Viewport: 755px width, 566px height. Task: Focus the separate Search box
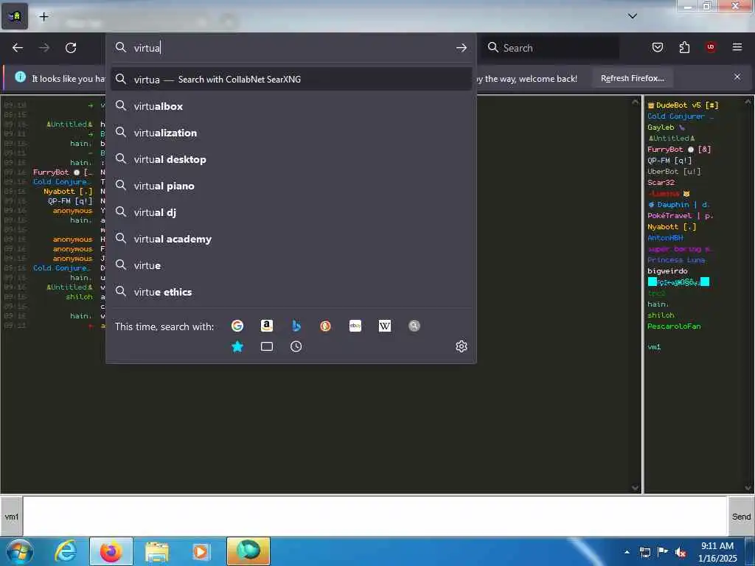(550, 48)
